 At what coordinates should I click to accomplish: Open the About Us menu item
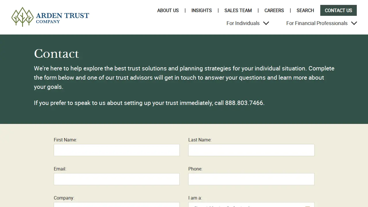pos(168,10)
